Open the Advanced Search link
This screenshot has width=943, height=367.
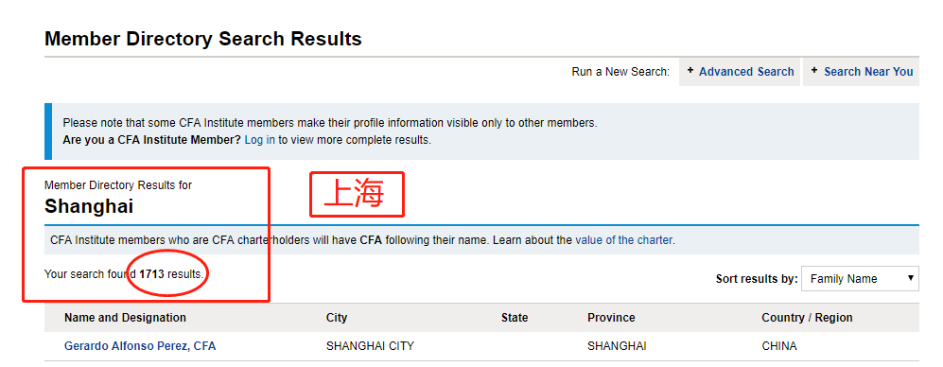click(x=746, y=72)
